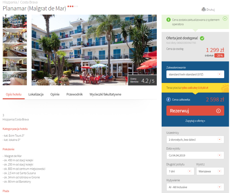
Task: Click the printer Drukuj icon
Action: click(x=204, y=9)
